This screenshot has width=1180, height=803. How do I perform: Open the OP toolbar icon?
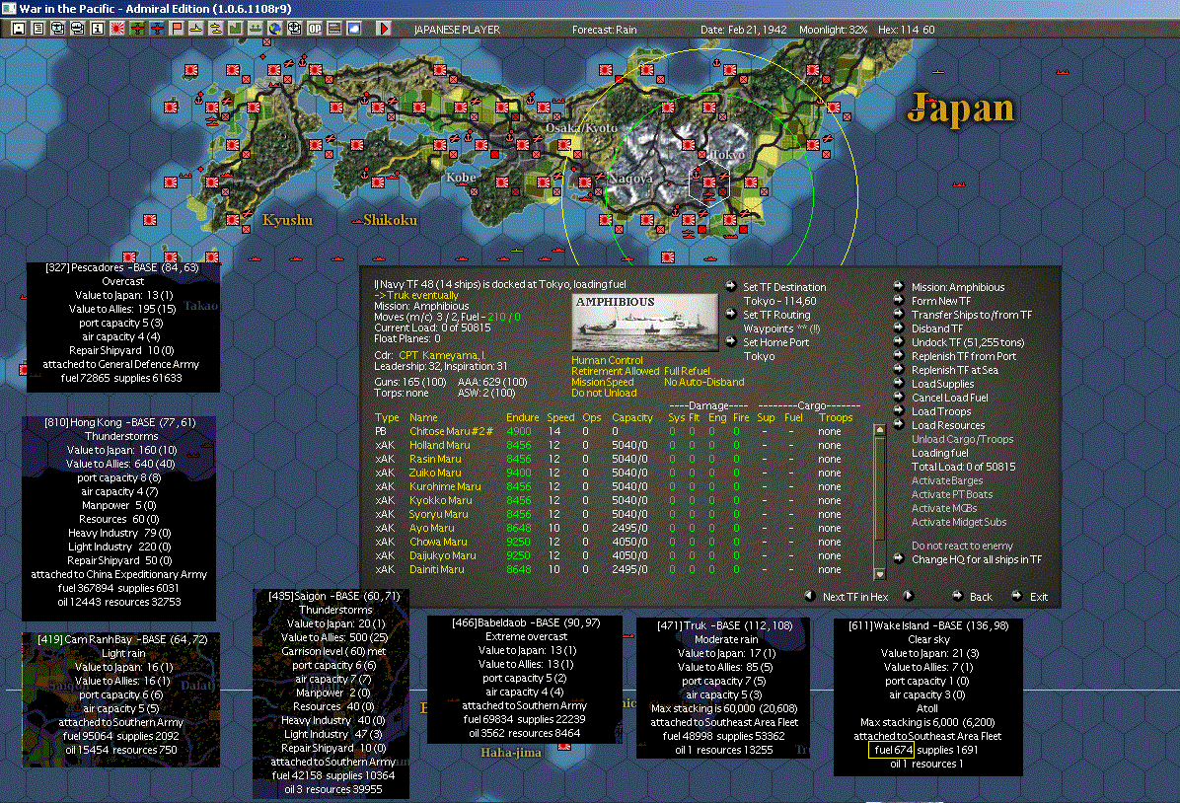click(x=314, y=29)
